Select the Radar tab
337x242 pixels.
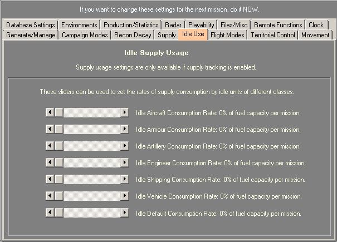[x=173, y=25]
